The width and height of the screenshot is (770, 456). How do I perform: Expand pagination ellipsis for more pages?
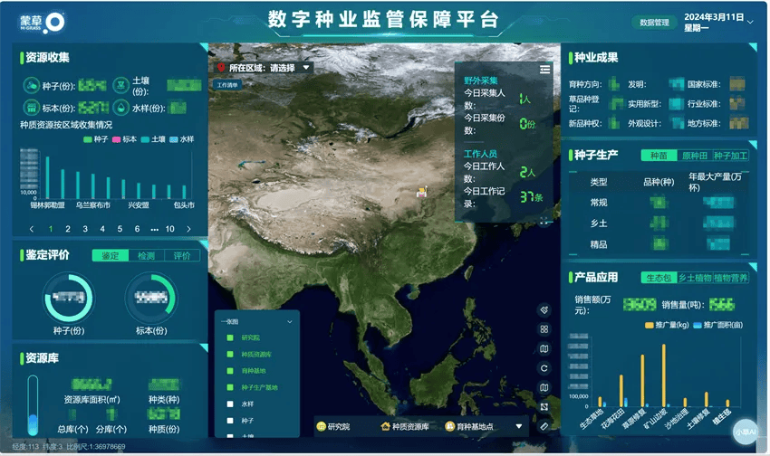155,229
